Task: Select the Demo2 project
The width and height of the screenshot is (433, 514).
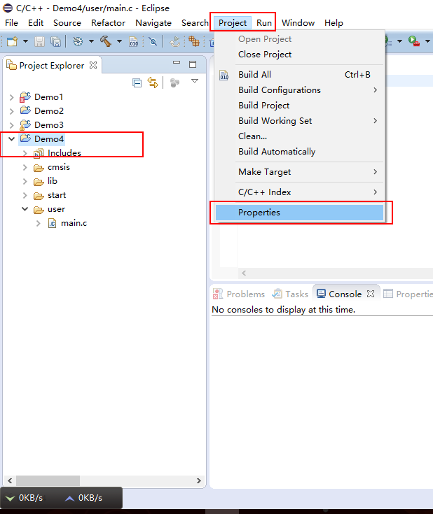Action: click(x=49, y=111)
